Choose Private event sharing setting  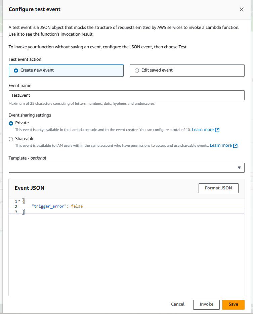[10, 123]
